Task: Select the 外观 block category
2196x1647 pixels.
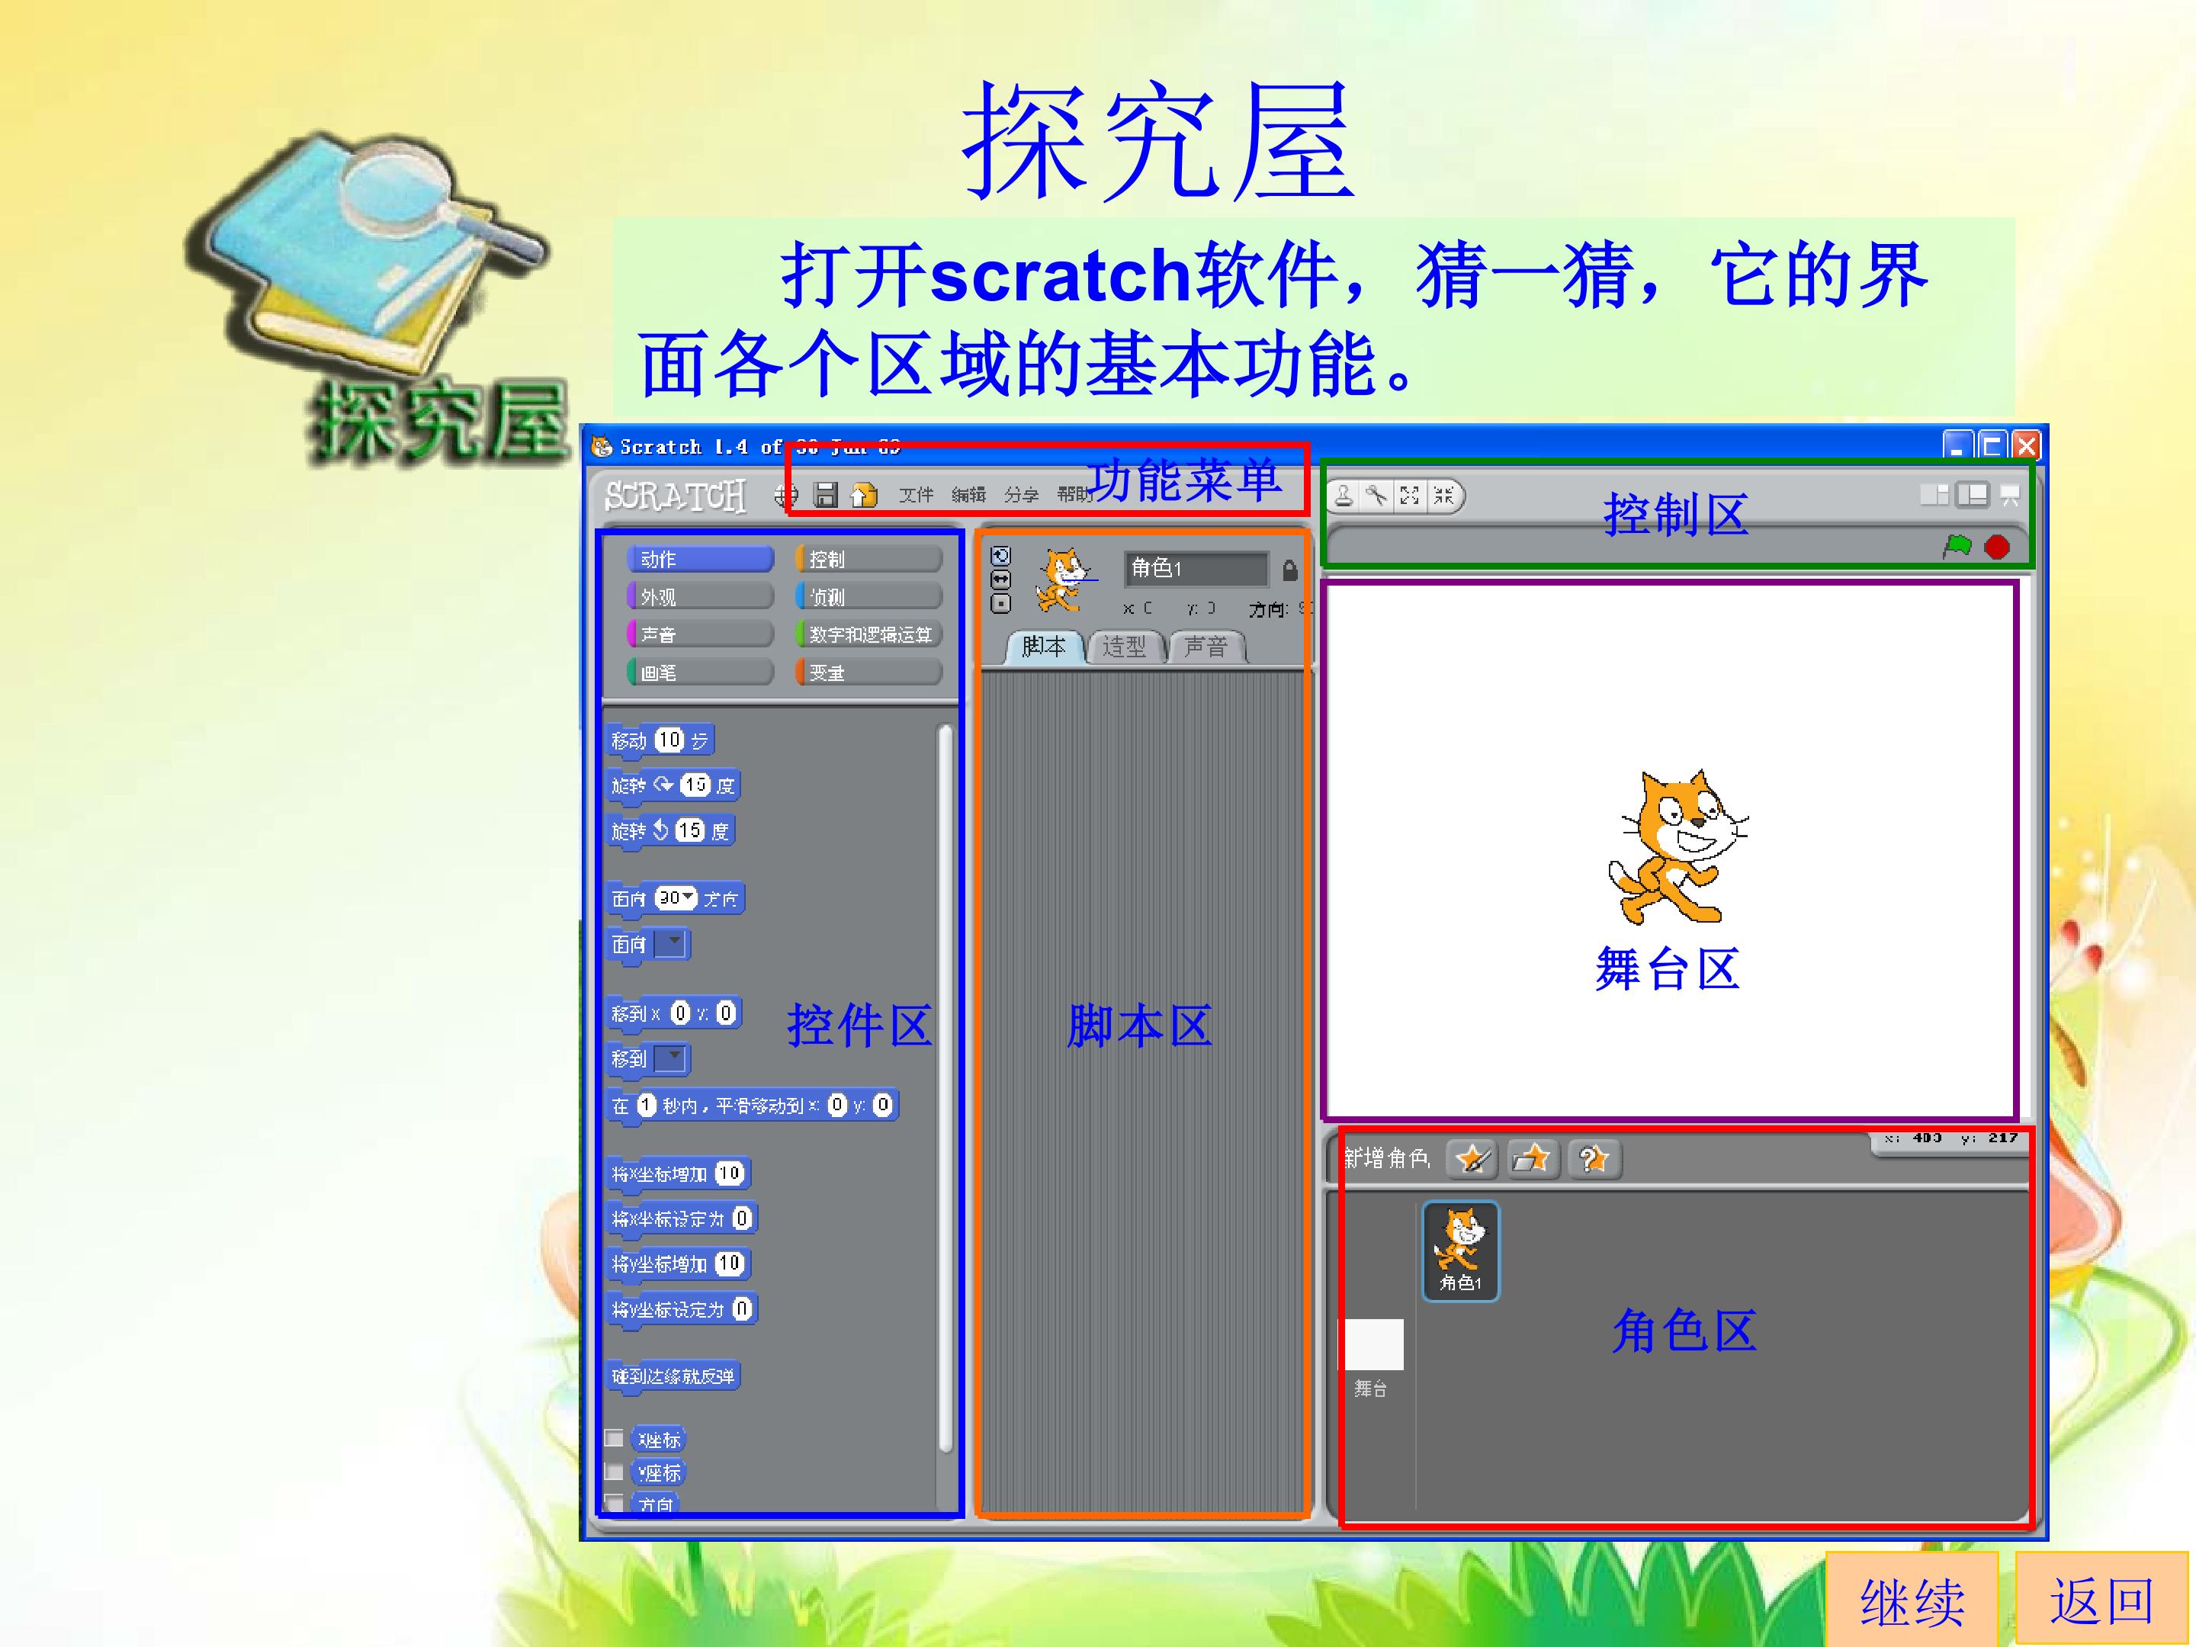Action: (x=700, y=596)
